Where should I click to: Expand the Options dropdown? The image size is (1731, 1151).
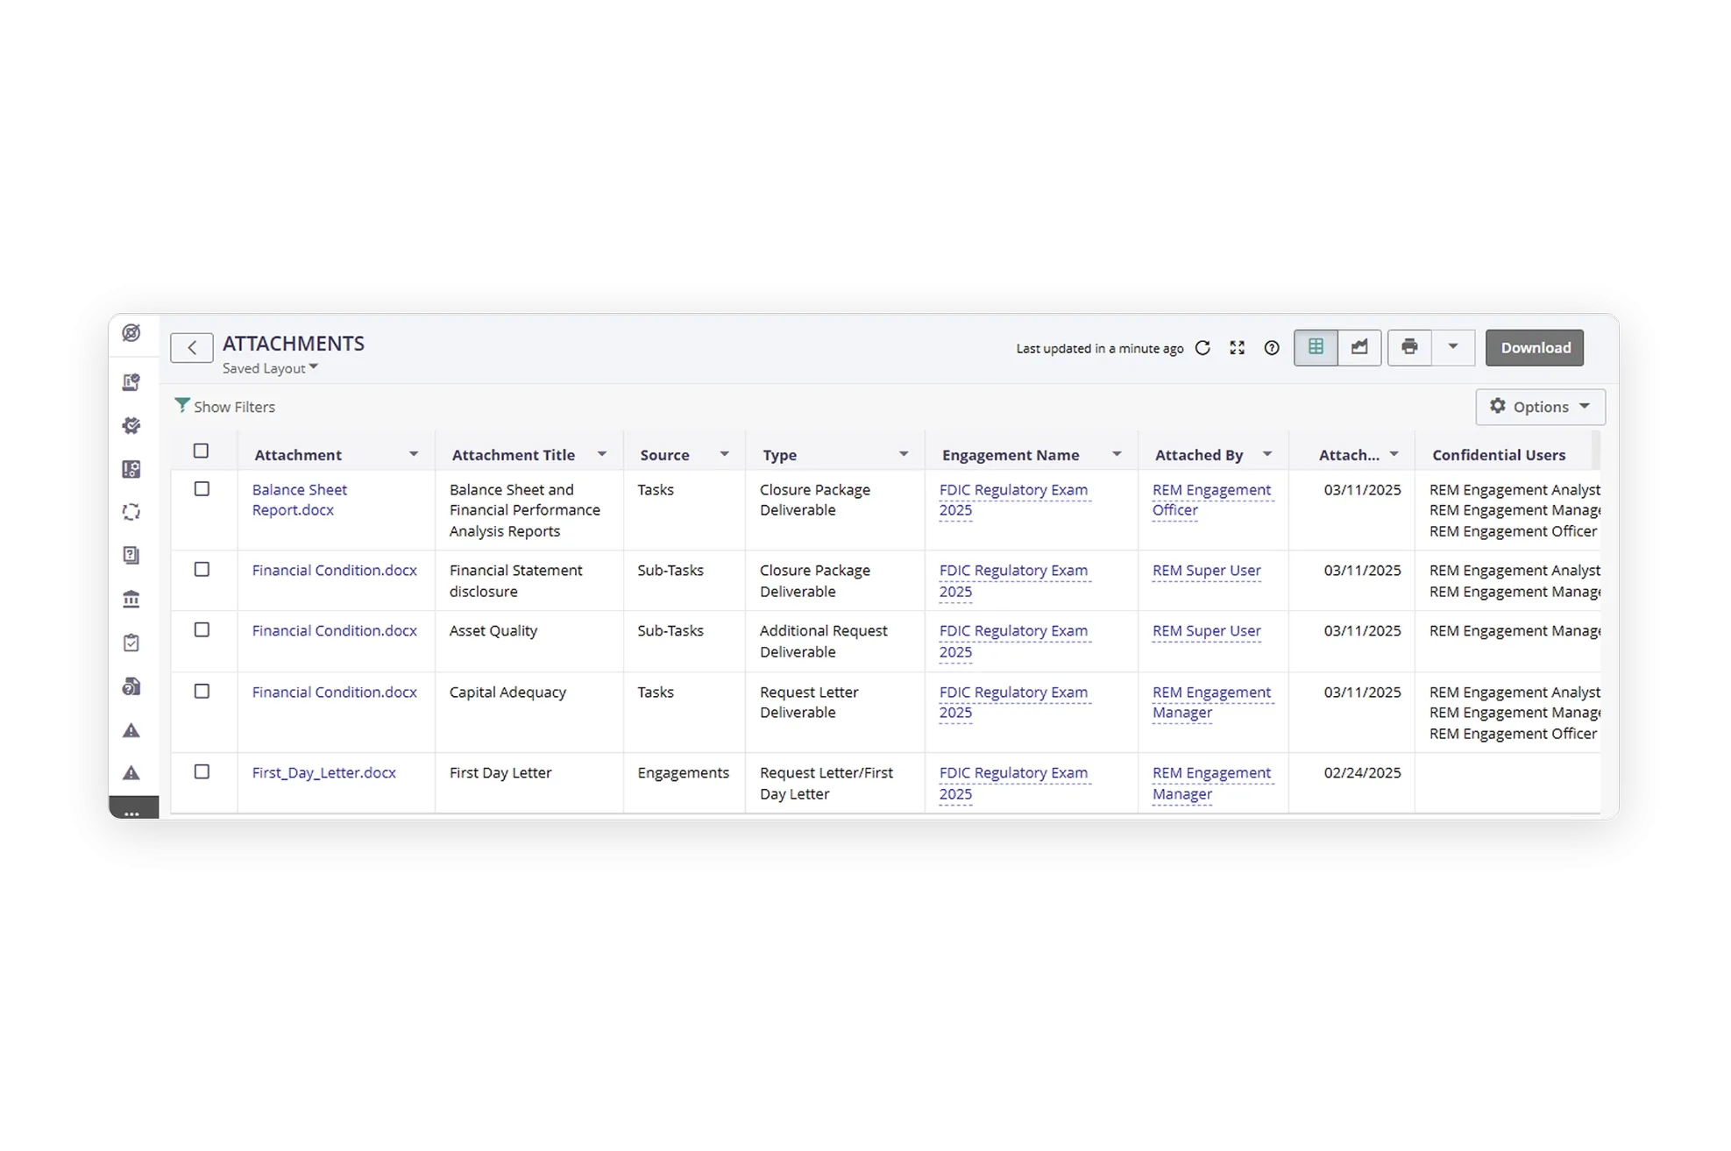(x=1540, y=407)
